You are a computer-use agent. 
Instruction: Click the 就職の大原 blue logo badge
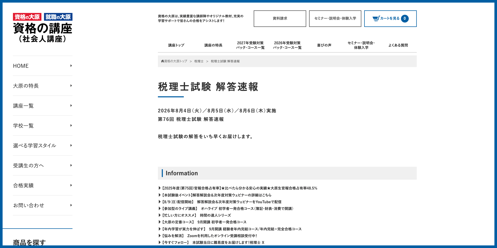pos(58,17)
